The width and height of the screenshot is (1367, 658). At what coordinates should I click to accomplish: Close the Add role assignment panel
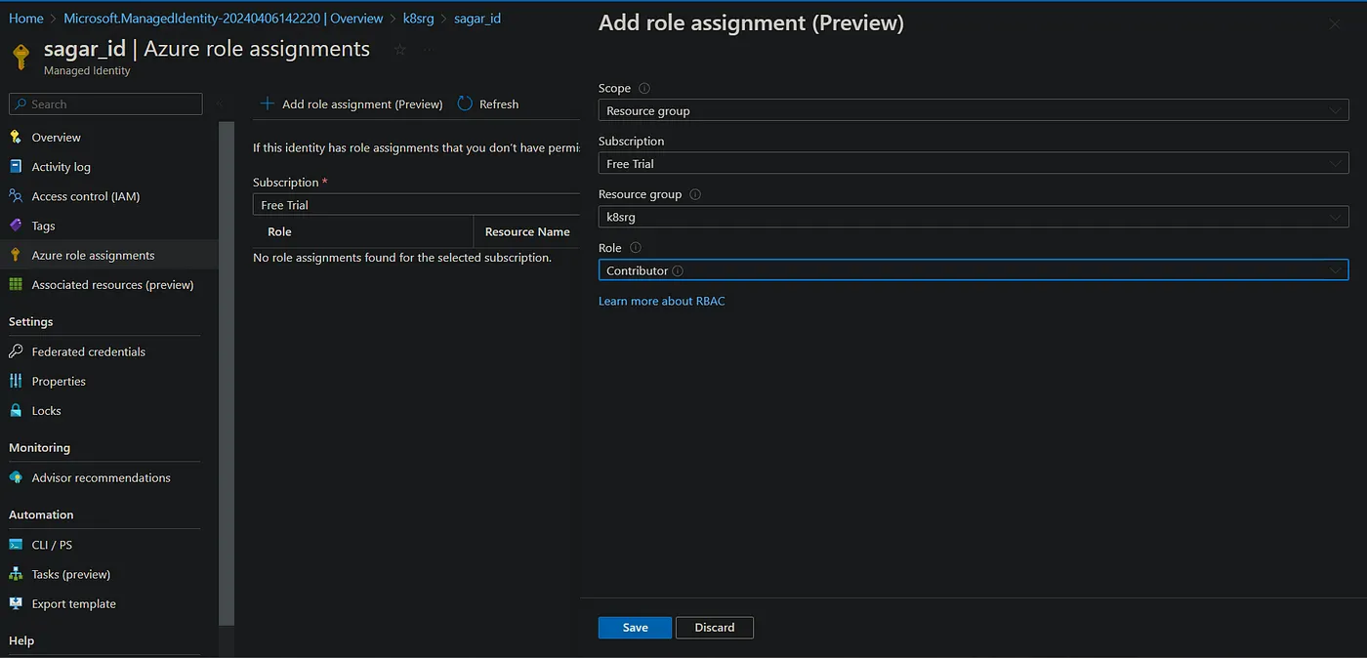pos(1335,24)
